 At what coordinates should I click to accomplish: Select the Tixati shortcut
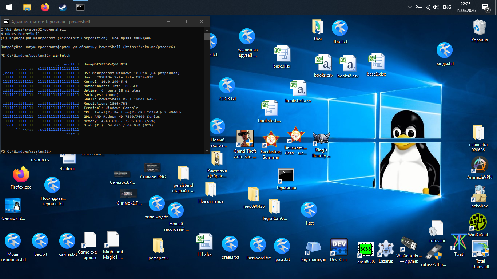459,245
